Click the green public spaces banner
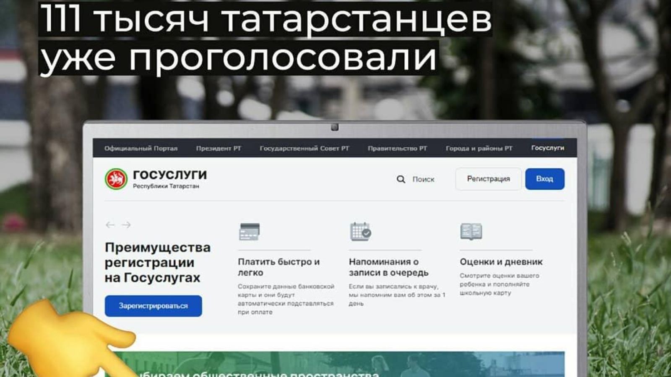This screenshot has height=377, width=671. click(335, 364)
